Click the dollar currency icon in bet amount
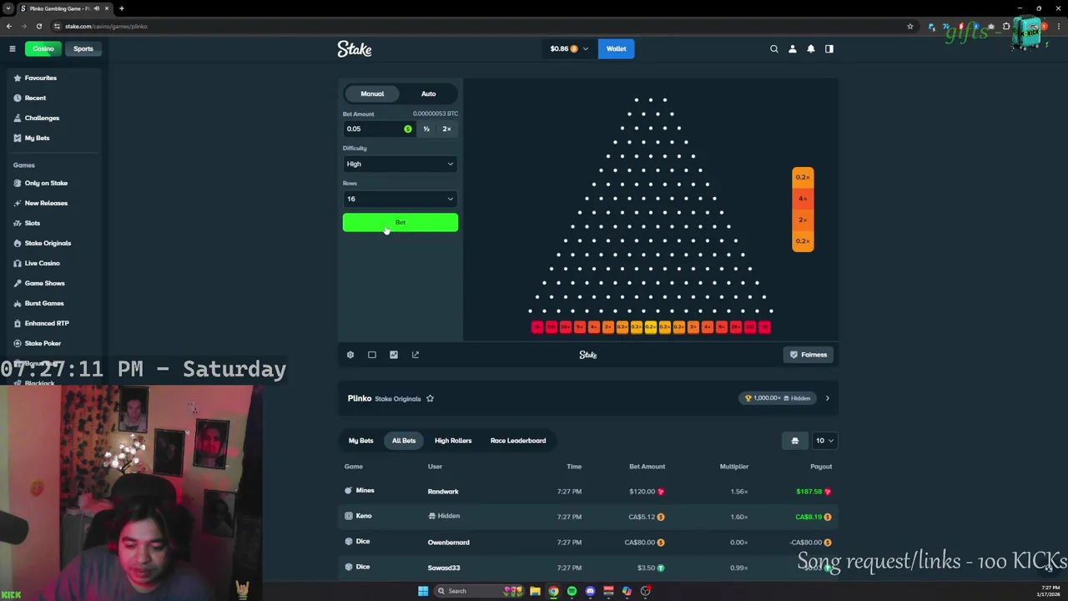Viewport: 1068px width, 601px height. [x=407, y=129]
